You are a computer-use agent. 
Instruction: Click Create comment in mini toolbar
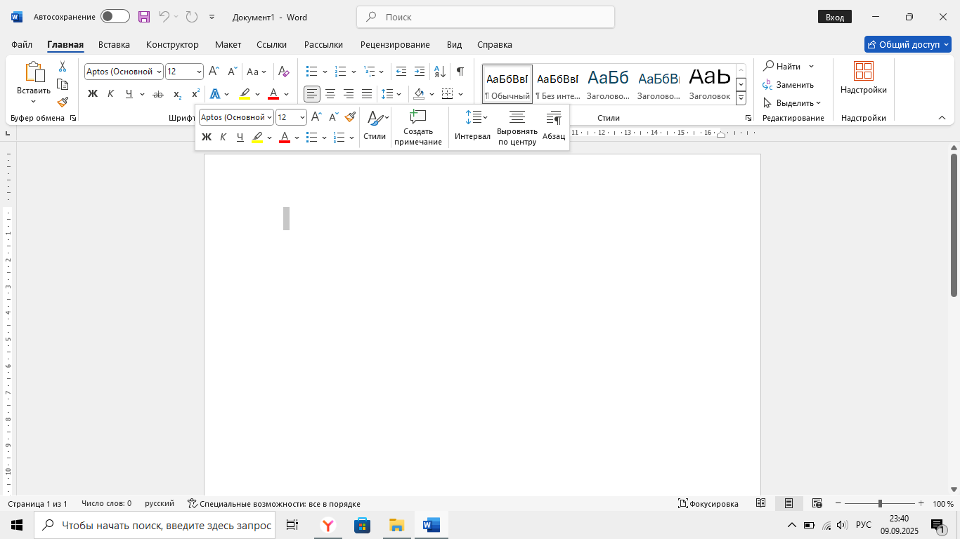[x=418, y=128]
